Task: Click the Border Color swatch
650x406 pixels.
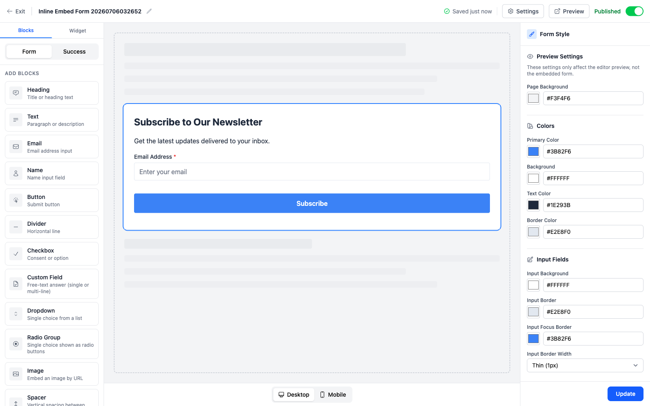Action: coord(533,232)
